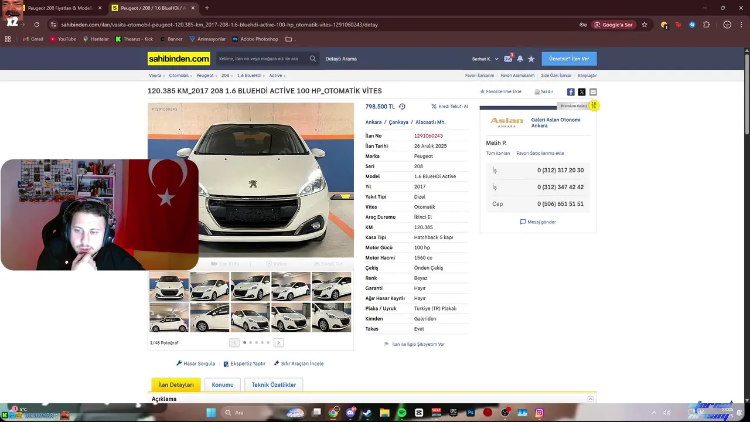
Task: Click Çankaya location breadcrumb link
Action: (x=398, y=122)
